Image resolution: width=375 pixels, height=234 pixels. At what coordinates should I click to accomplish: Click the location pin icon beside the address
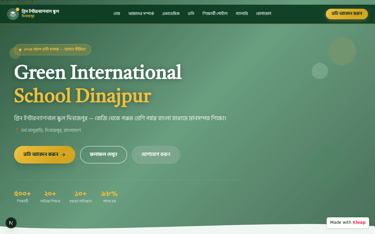17,130
